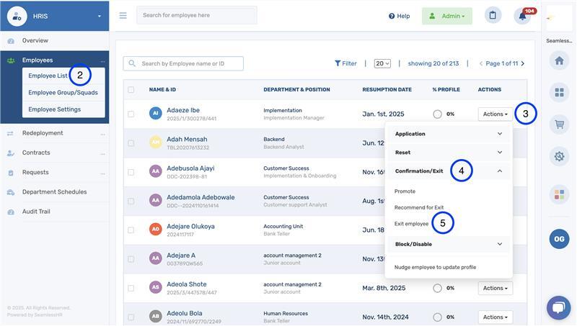Click Adaeze Ibe's profile progress circle
The width and height of the screenshot is (577, 326).
click(x=437, y=114)
